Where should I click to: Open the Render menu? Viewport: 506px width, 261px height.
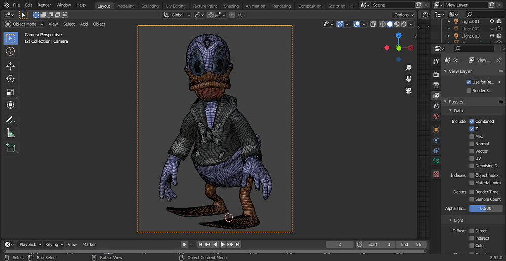[44, 5]
